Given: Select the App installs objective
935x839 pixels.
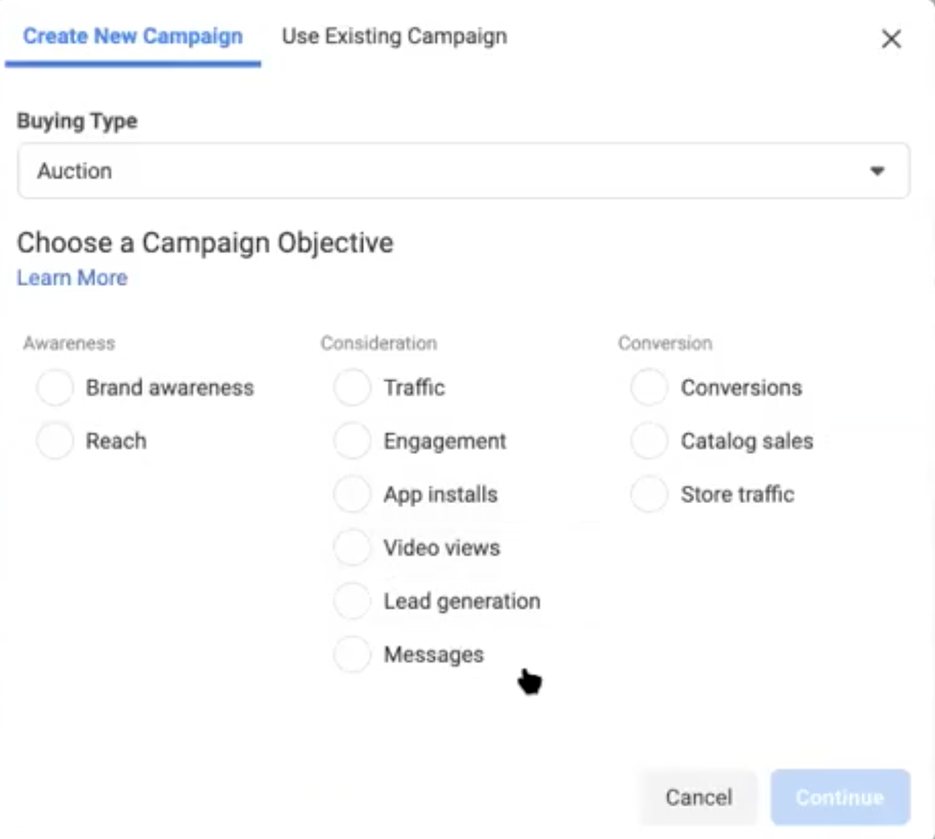Looking at the screenshot, I should [x=352, y=495].
